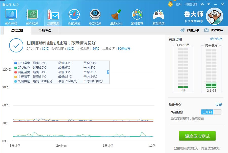Toggle CPU温度 blue legend swatch
Screen dimensions: 228x153
point(15,63)
